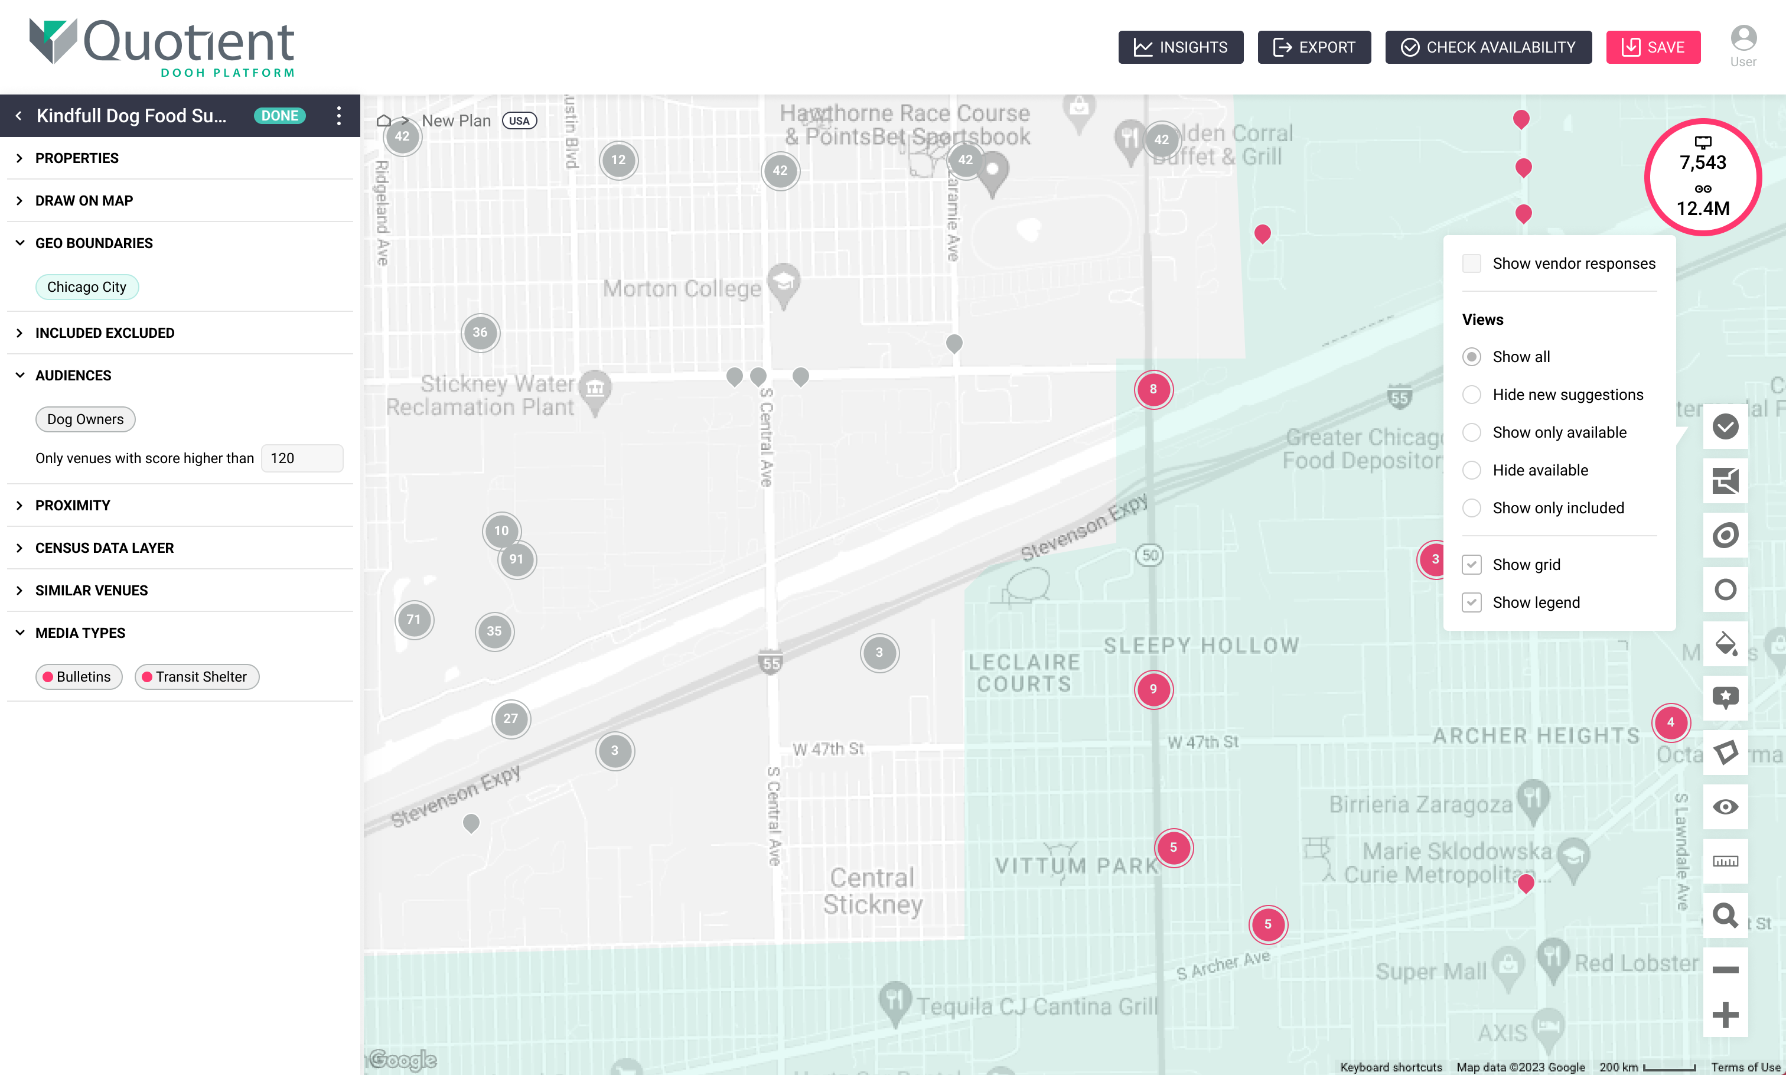
Task: Click the eye view options icon
Action: point(1725,806)
